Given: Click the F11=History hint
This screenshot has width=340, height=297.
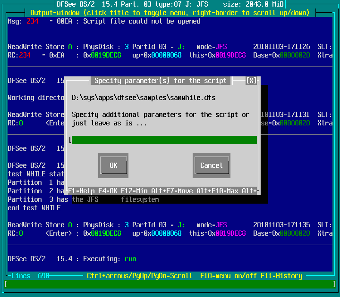Looking at the screenshot, I should tap(281, 276).
